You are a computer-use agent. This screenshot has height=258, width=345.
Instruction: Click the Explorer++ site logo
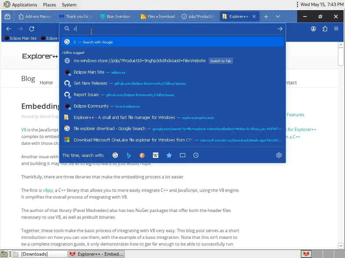pyautogui.click(x=40, y=56)
